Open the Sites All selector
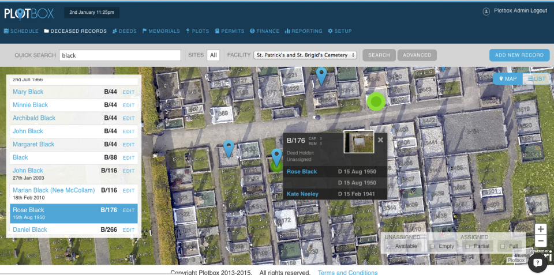 click(x=213, y=55)
